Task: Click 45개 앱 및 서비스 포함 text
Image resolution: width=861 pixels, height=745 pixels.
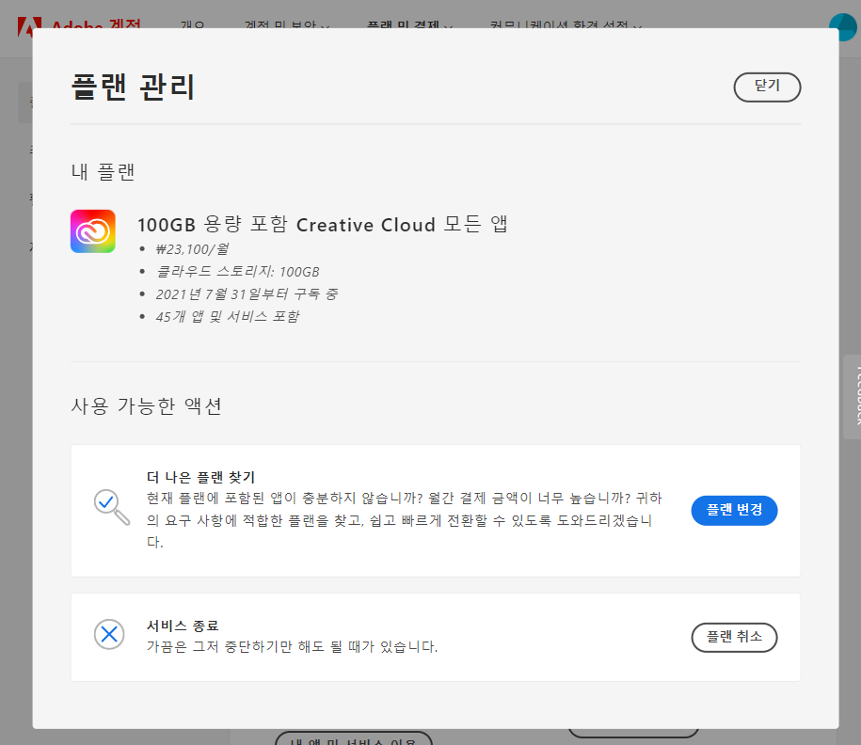Action: (x=228, y=317)
